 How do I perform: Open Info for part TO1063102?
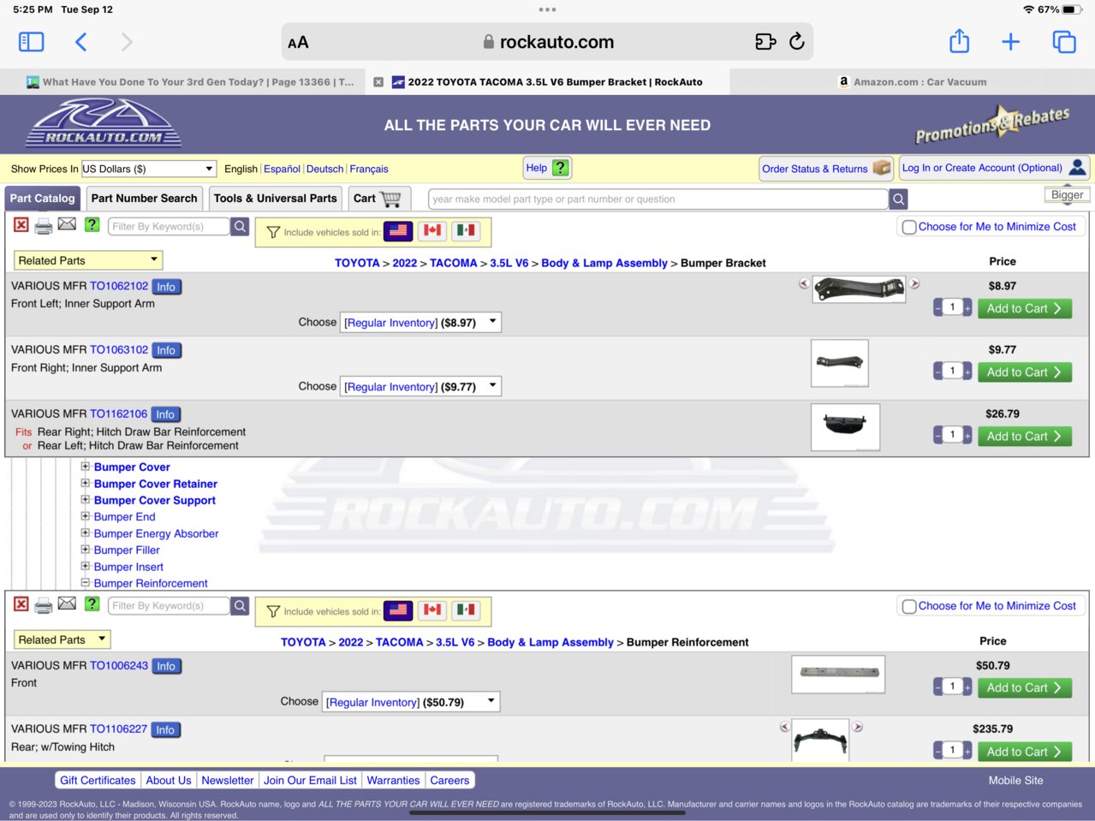[x=166, y=350]
